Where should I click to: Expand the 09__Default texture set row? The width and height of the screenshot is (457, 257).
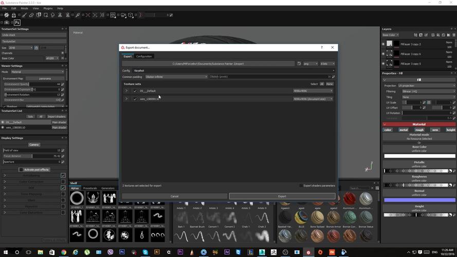126,91
